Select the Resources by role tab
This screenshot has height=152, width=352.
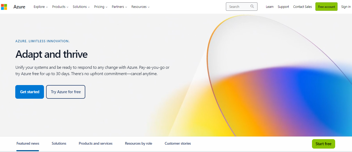[x=138, y=144]
